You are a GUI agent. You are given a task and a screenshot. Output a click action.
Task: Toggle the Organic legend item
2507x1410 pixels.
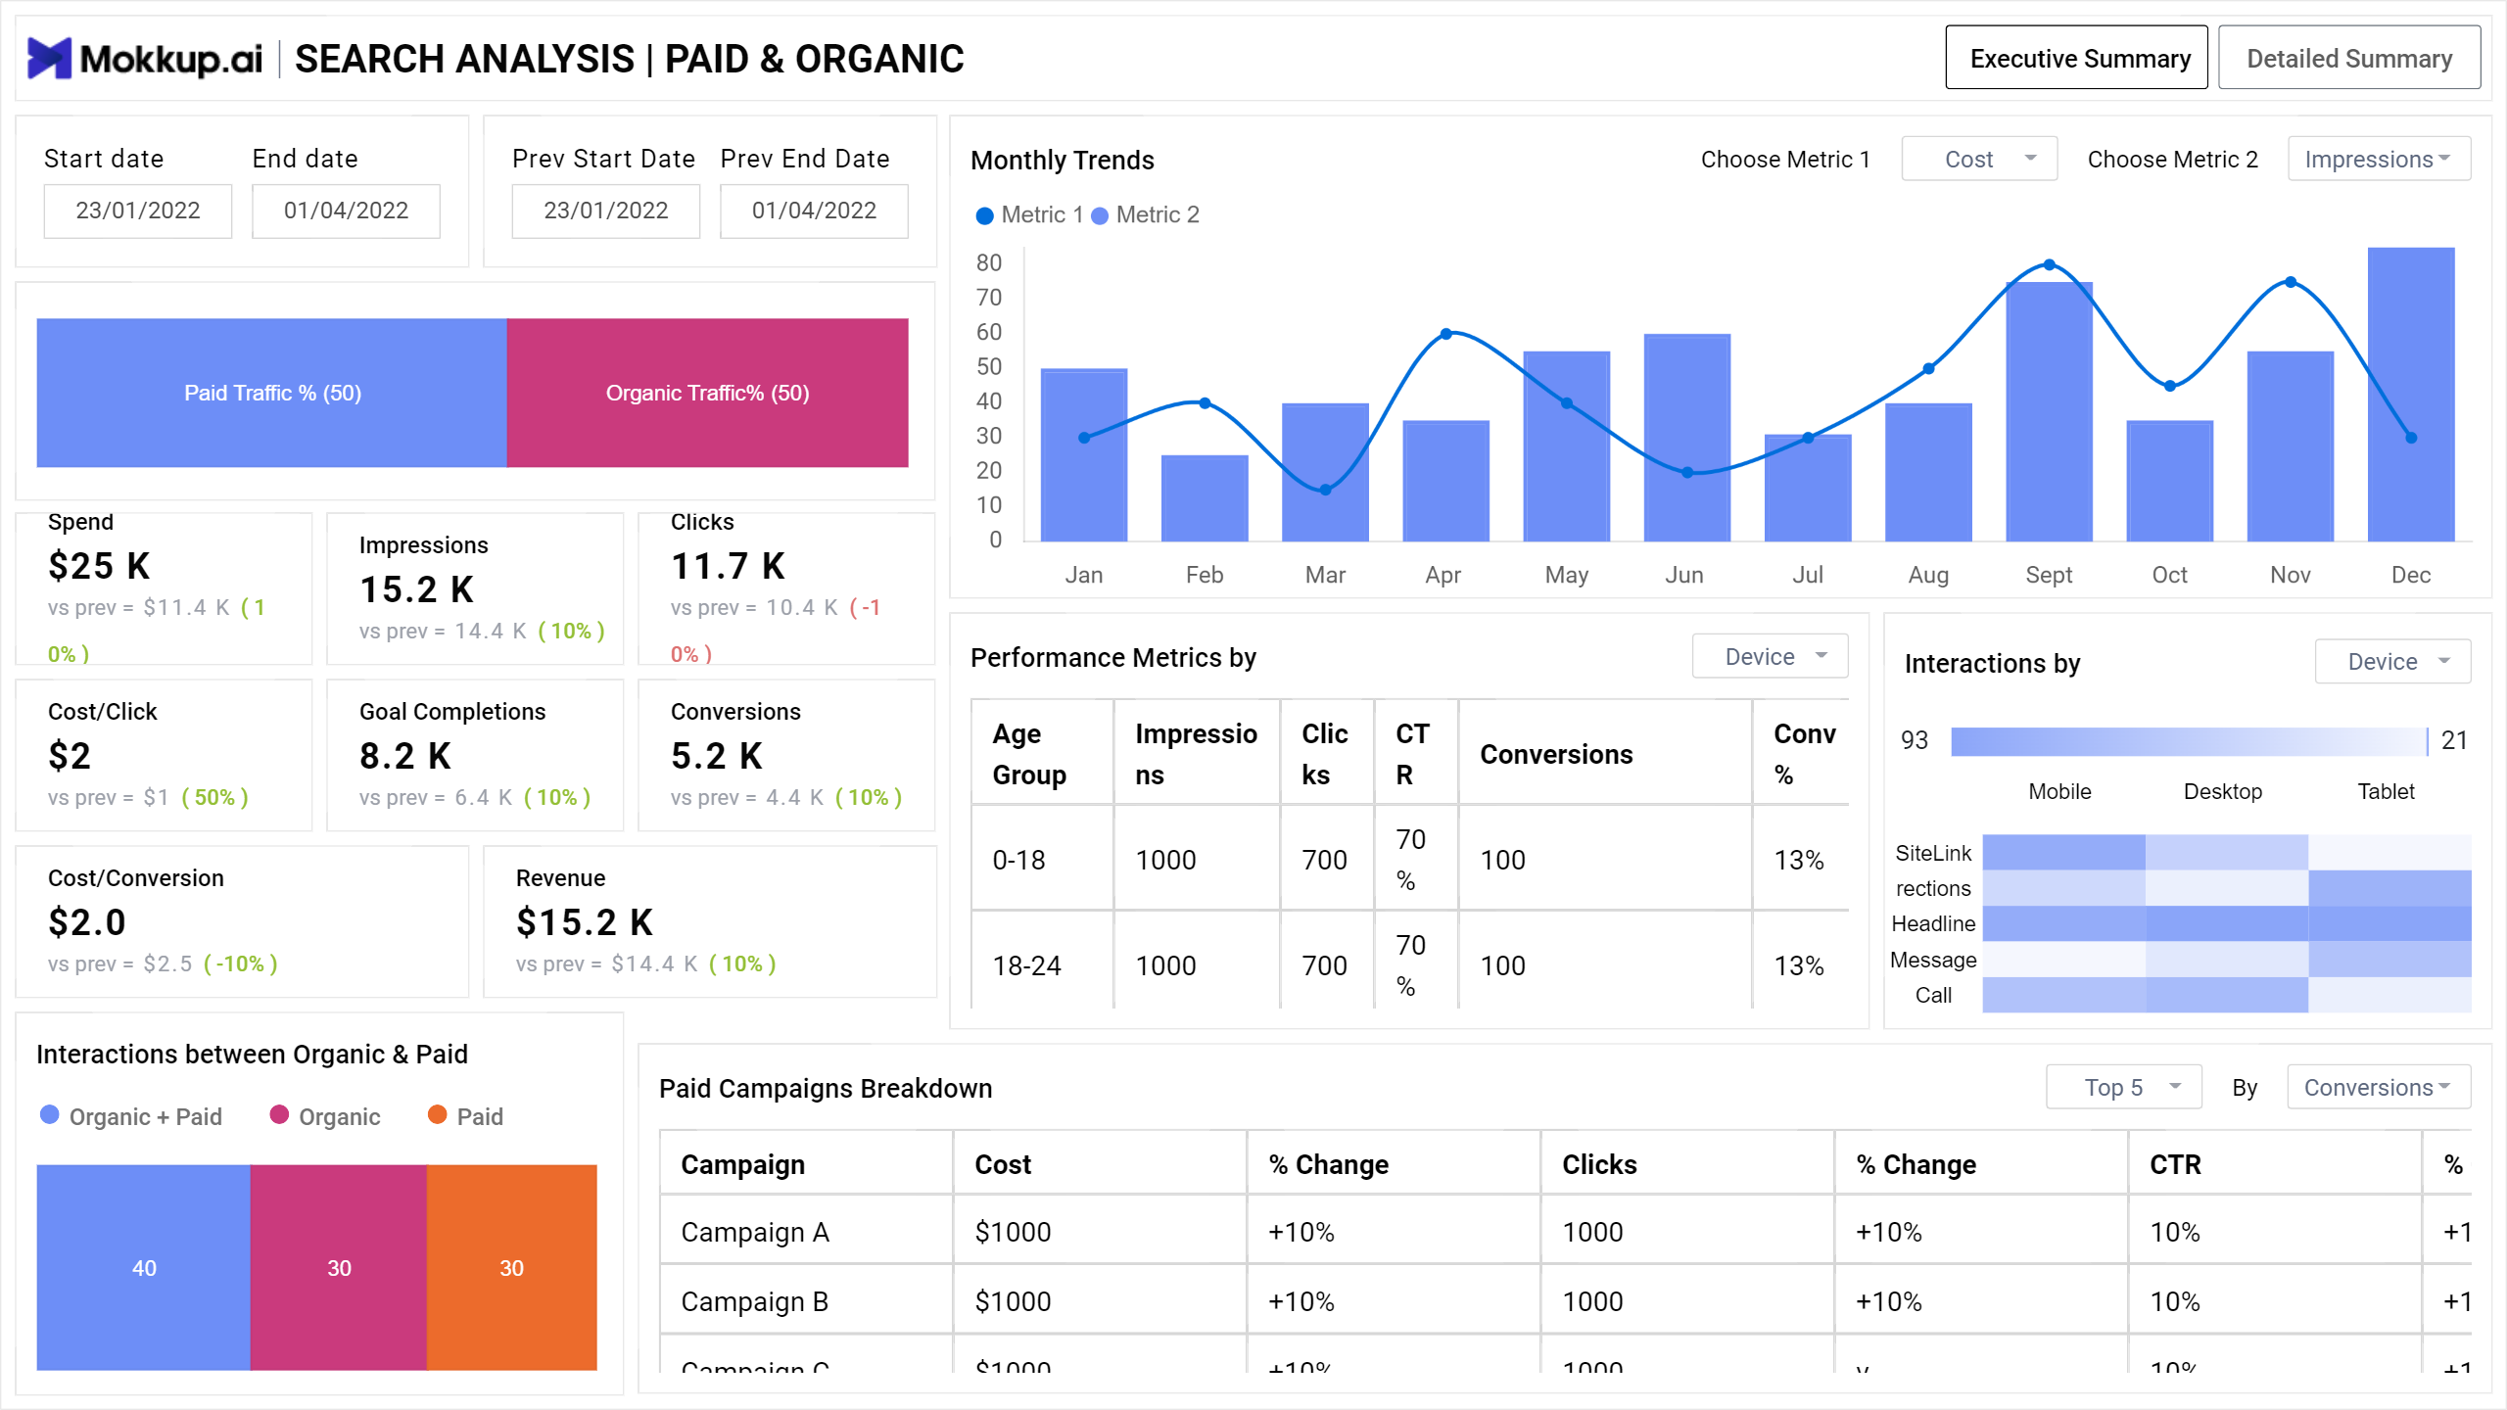325,1116
